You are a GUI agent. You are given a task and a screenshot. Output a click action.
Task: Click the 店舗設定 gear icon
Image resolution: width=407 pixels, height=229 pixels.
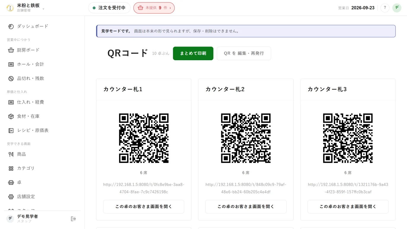point(11,197)
